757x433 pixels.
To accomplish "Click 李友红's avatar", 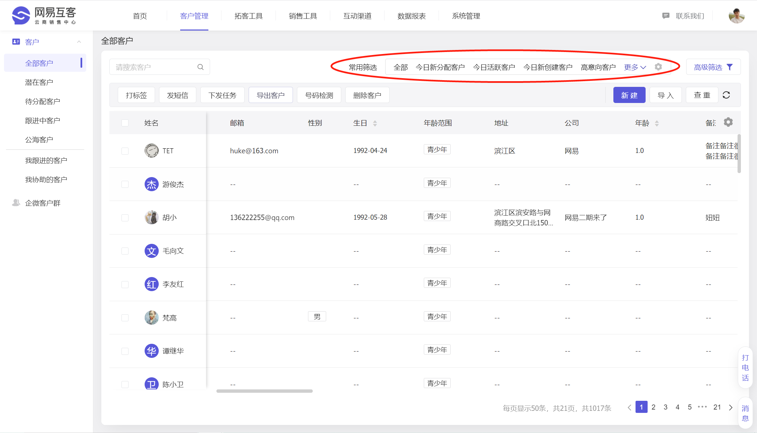I will click(151, 284).
